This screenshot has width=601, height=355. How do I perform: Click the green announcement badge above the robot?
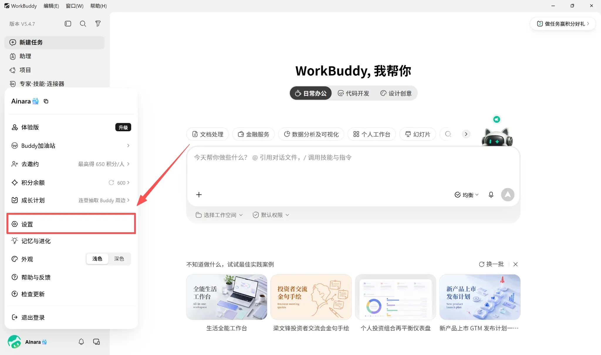[497, 119]
